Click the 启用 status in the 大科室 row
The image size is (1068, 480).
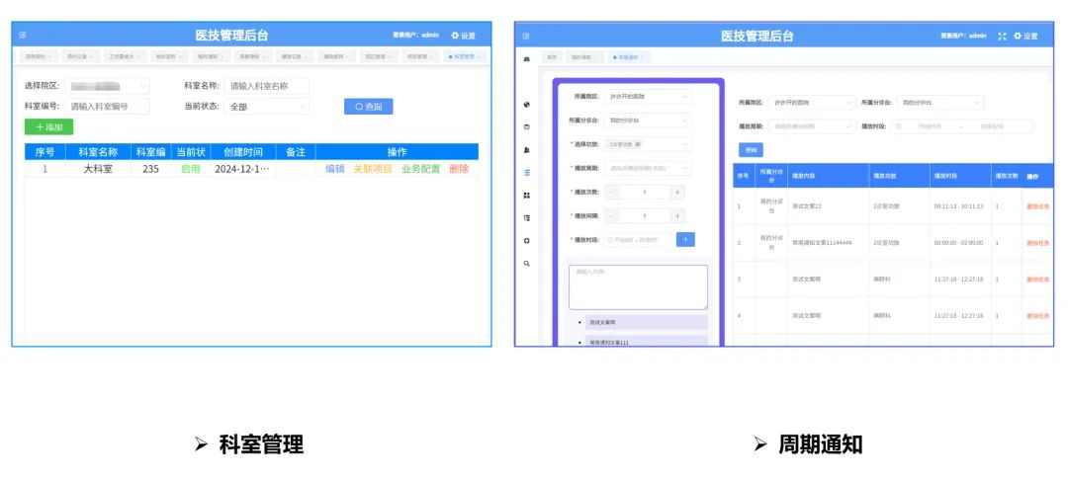click(x=191, y=169)
